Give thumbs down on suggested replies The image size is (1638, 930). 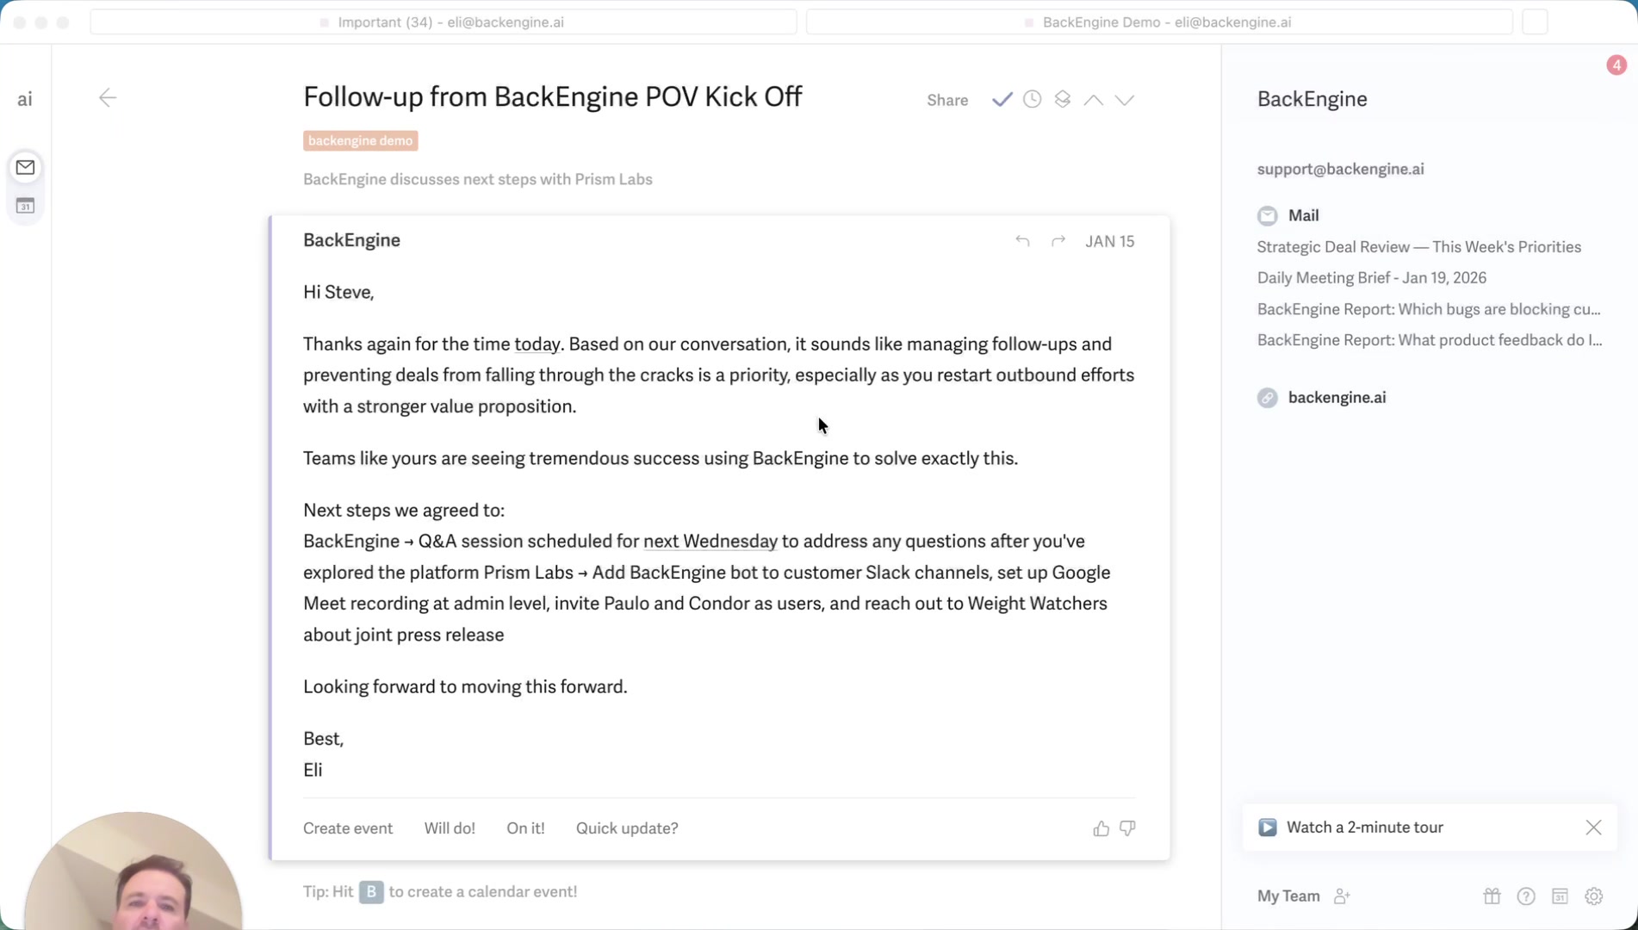(1127, 828)
